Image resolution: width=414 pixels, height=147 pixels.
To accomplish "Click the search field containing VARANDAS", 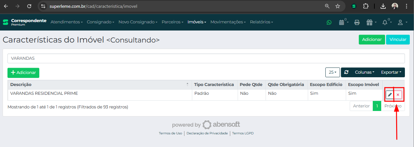I will [206, 58].
